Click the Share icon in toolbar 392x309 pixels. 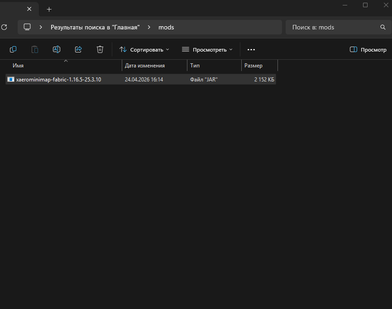[x=78, y=49]
